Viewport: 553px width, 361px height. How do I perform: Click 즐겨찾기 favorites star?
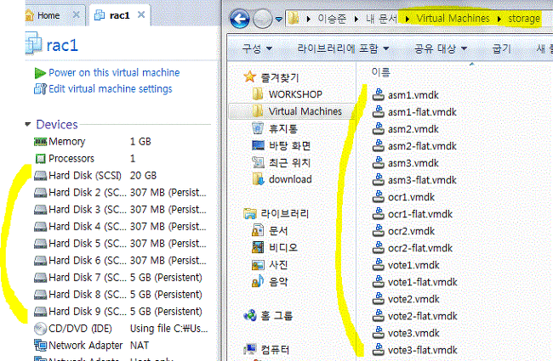pos(249,76)
